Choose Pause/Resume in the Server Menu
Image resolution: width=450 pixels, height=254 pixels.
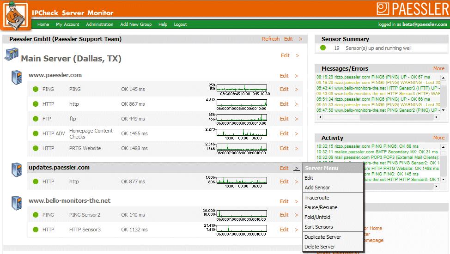pos(321,207)
